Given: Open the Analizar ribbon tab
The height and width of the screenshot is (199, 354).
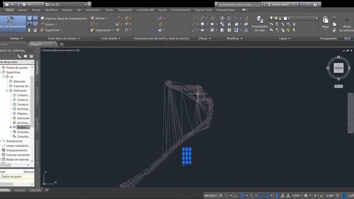Looking at the screenshot, I should coord(67,10).
